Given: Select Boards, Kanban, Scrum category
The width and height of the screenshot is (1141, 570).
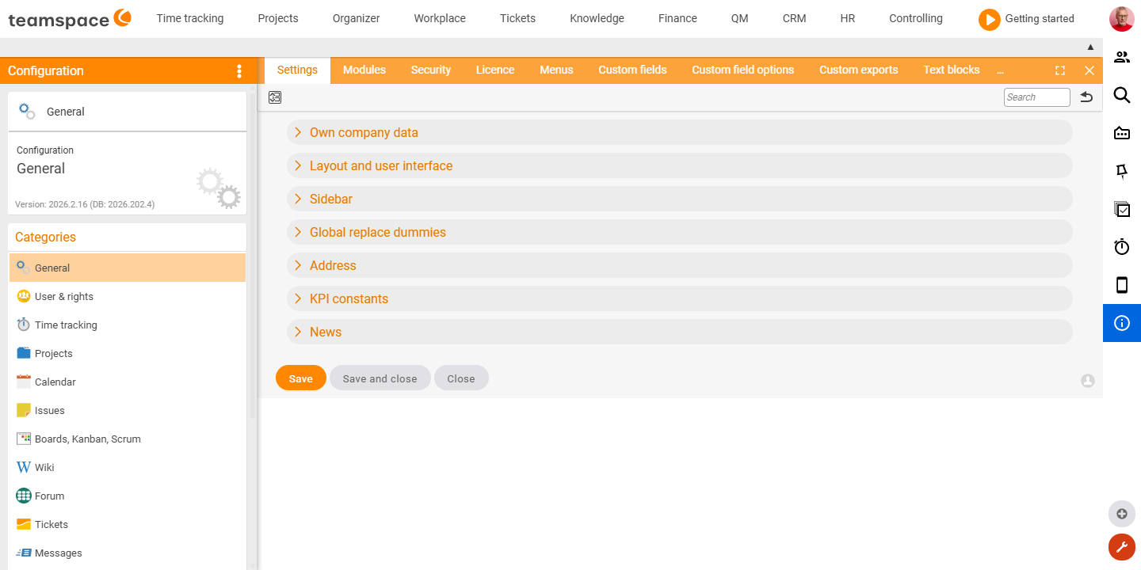Looking at the screenshot, I should tap(128, 439).
